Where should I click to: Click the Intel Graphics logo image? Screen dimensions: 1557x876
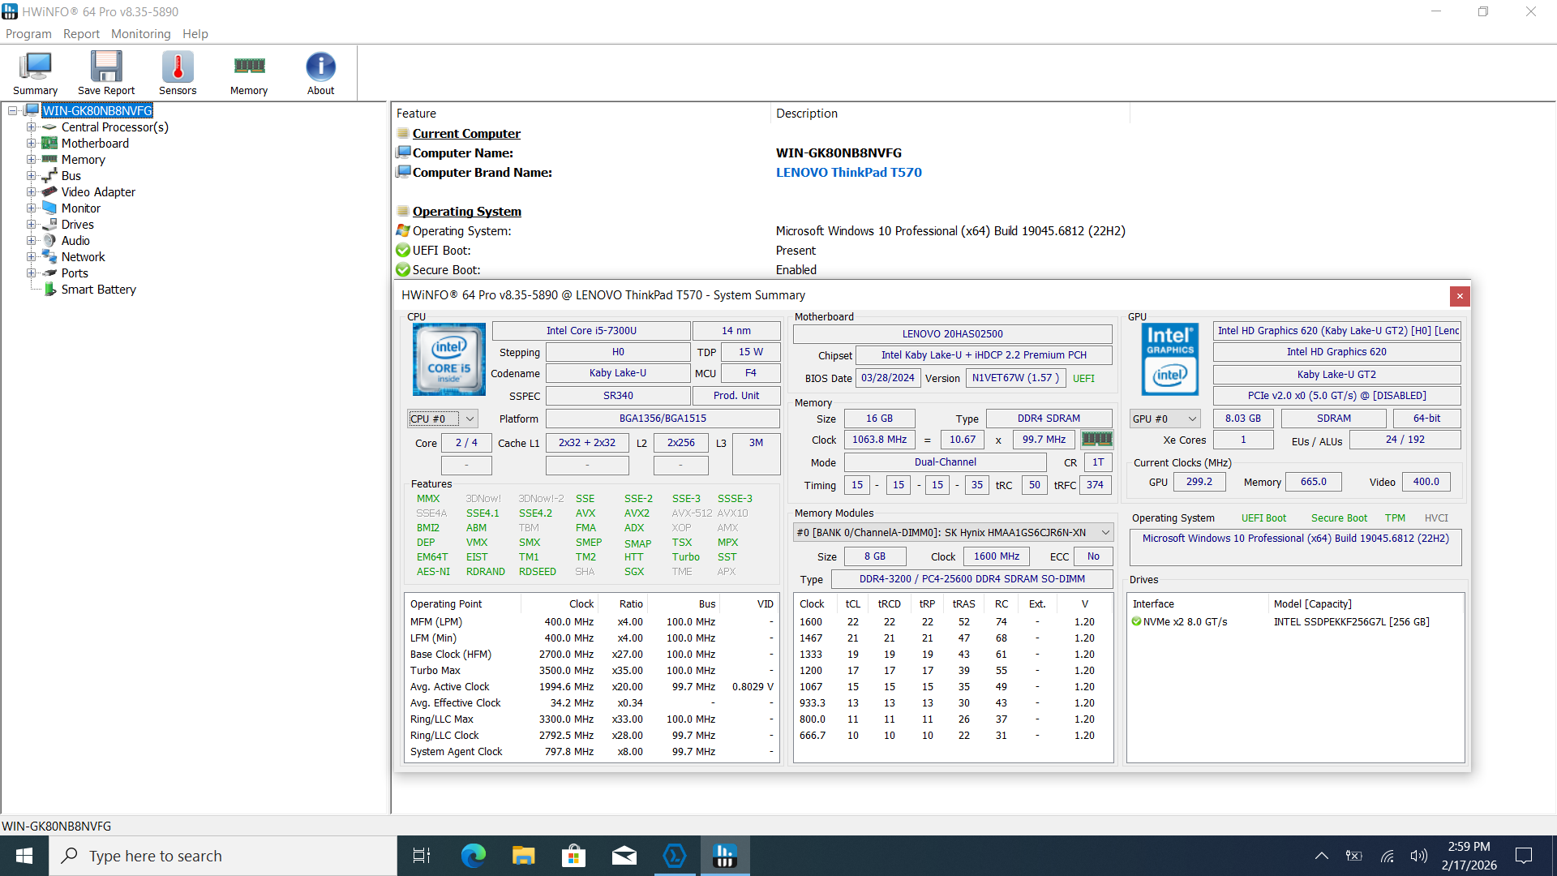click(x=1169, y=359)
